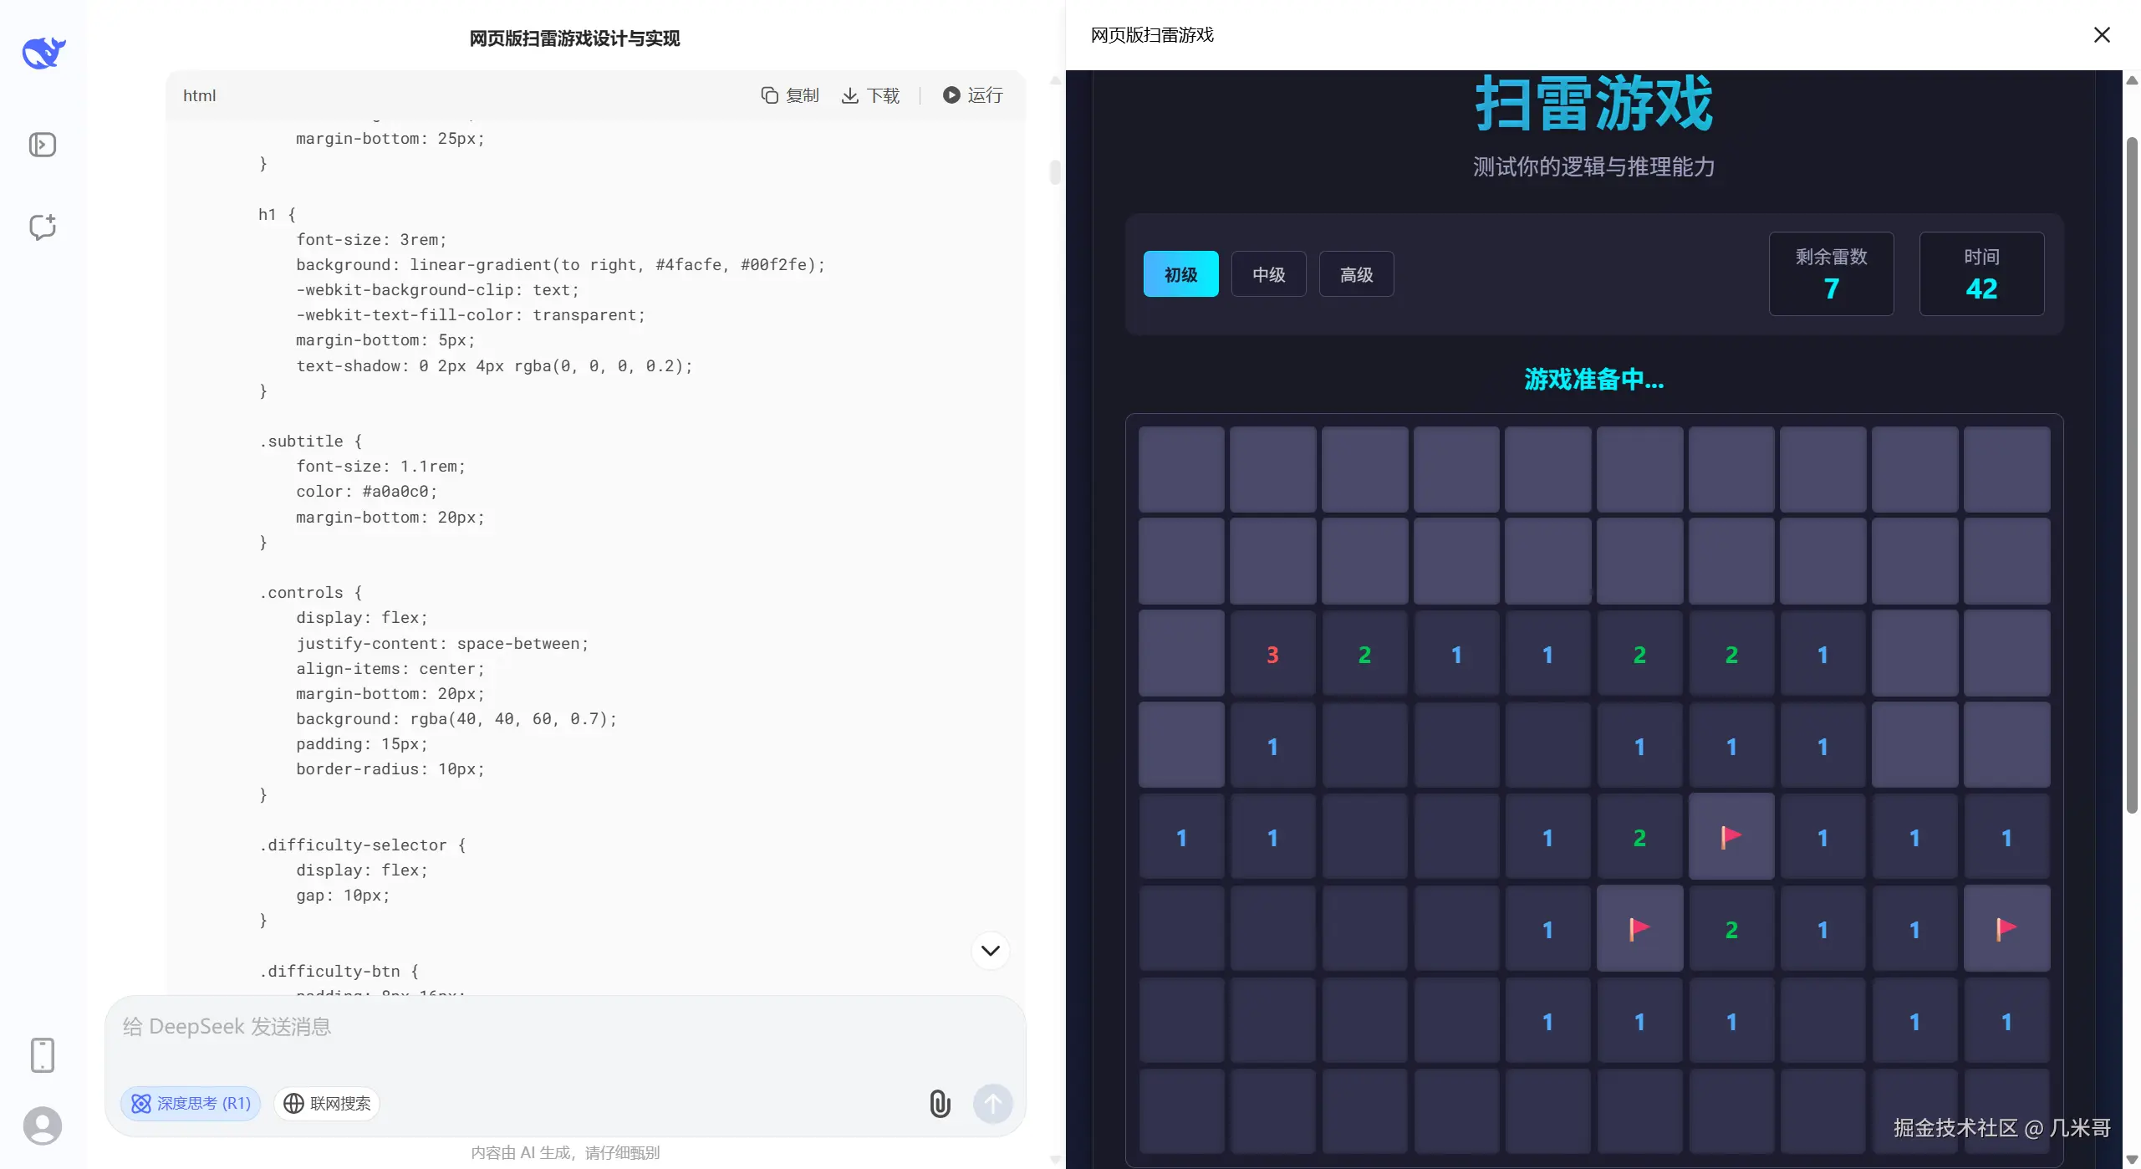Viewport: 2141px width, 1169px height.
Task: Send the message with the arrow button
Action: click(992, 1103)
